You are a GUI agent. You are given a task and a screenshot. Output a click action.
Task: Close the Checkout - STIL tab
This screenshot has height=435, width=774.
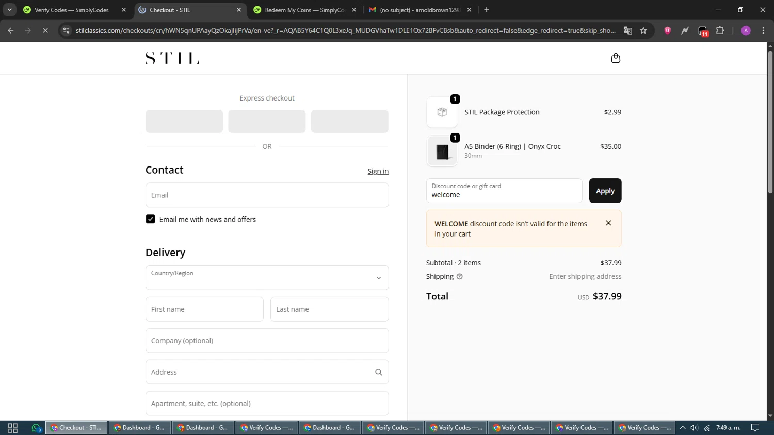coord(239,10)
